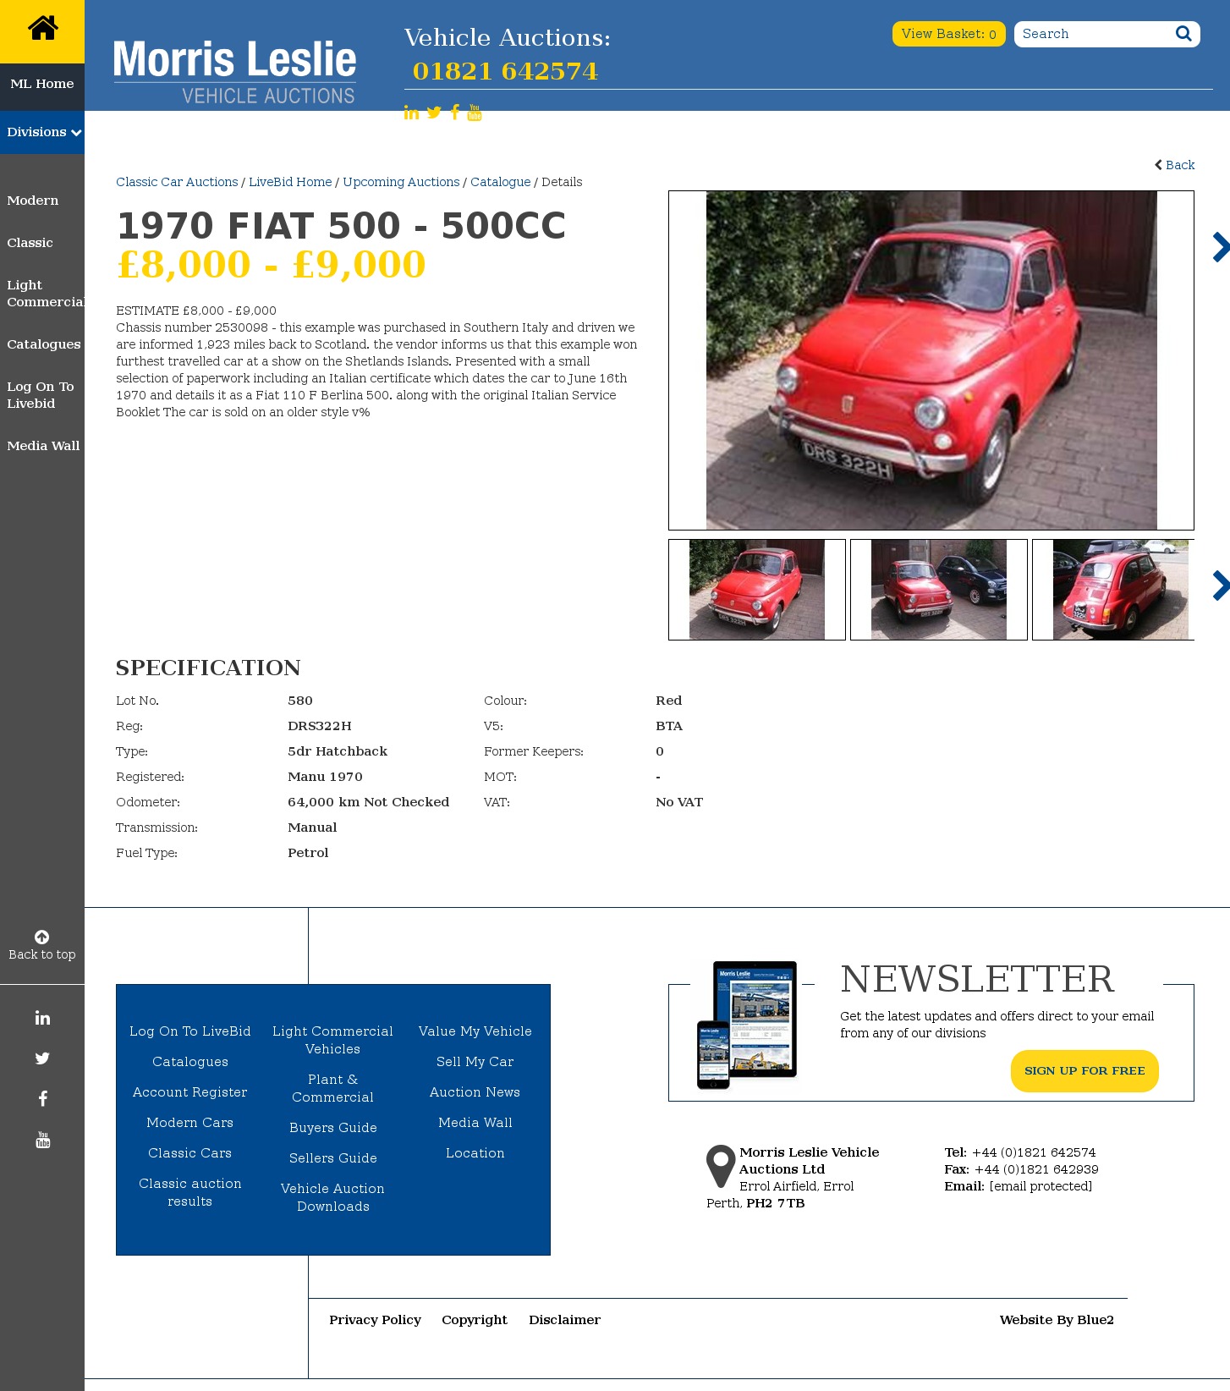Open Facebook icon in left sidebar
This screenshot has width=1230, height=1391.
coord(42,1099)
